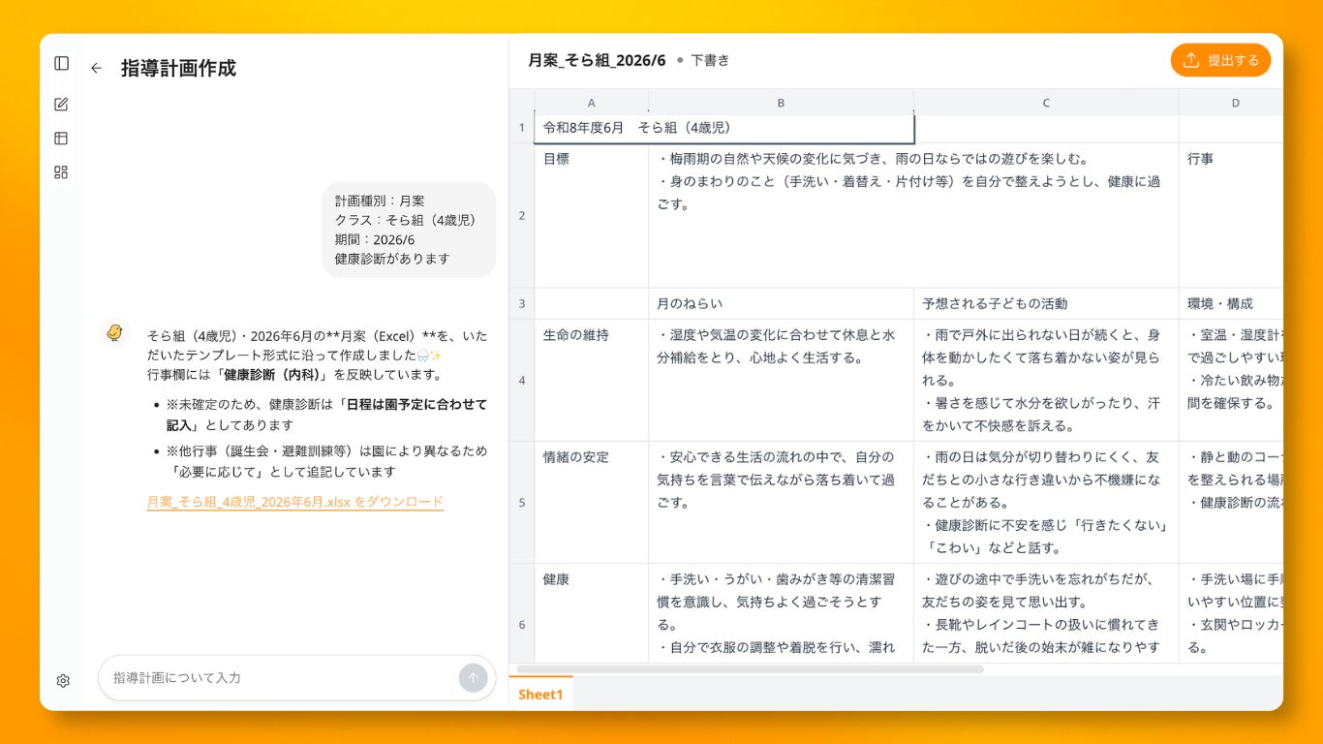Image resolution: width=1323 pixels, height=744 pixels.
Task: Open the dashboard grid sidebar icon
Action: (x=62, y=172)
